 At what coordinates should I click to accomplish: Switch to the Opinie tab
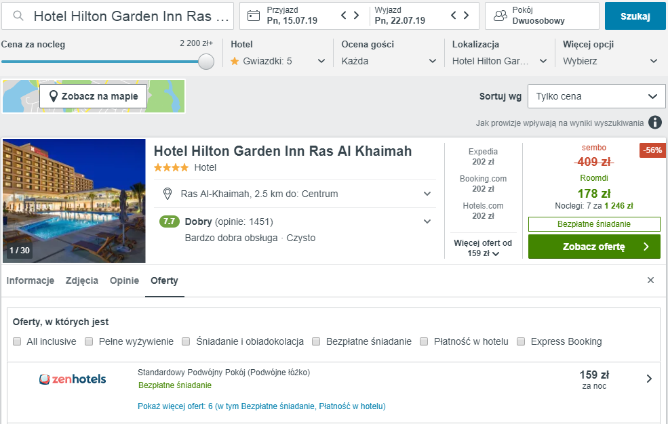(124, 280)
